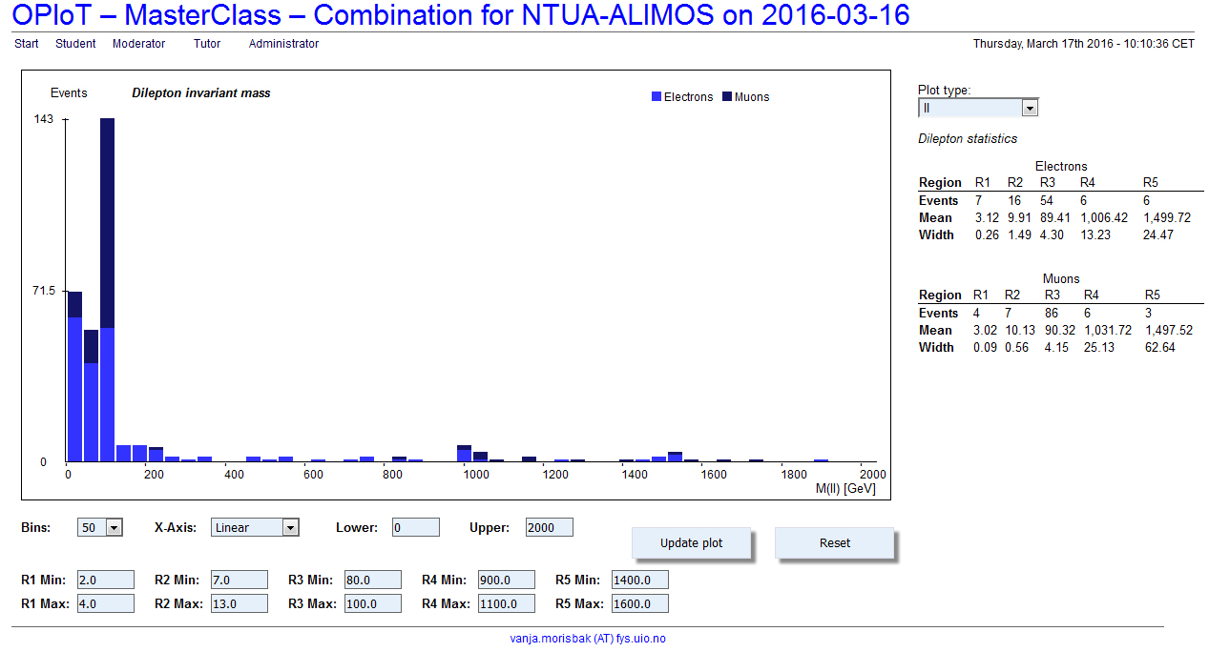Open the Moderator menu item
This screenshot has height=652, width=1209.
coord(138,44)
